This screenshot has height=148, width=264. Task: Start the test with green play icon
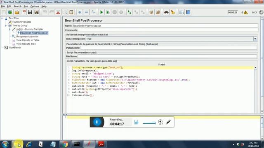click(x=101, y=12)
